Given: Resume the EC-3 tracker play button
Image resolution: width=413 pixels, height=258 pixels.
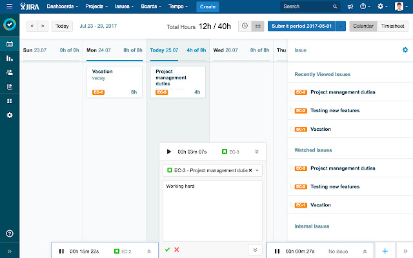Looking at the screenshot, I should click(x=169, y=152).
